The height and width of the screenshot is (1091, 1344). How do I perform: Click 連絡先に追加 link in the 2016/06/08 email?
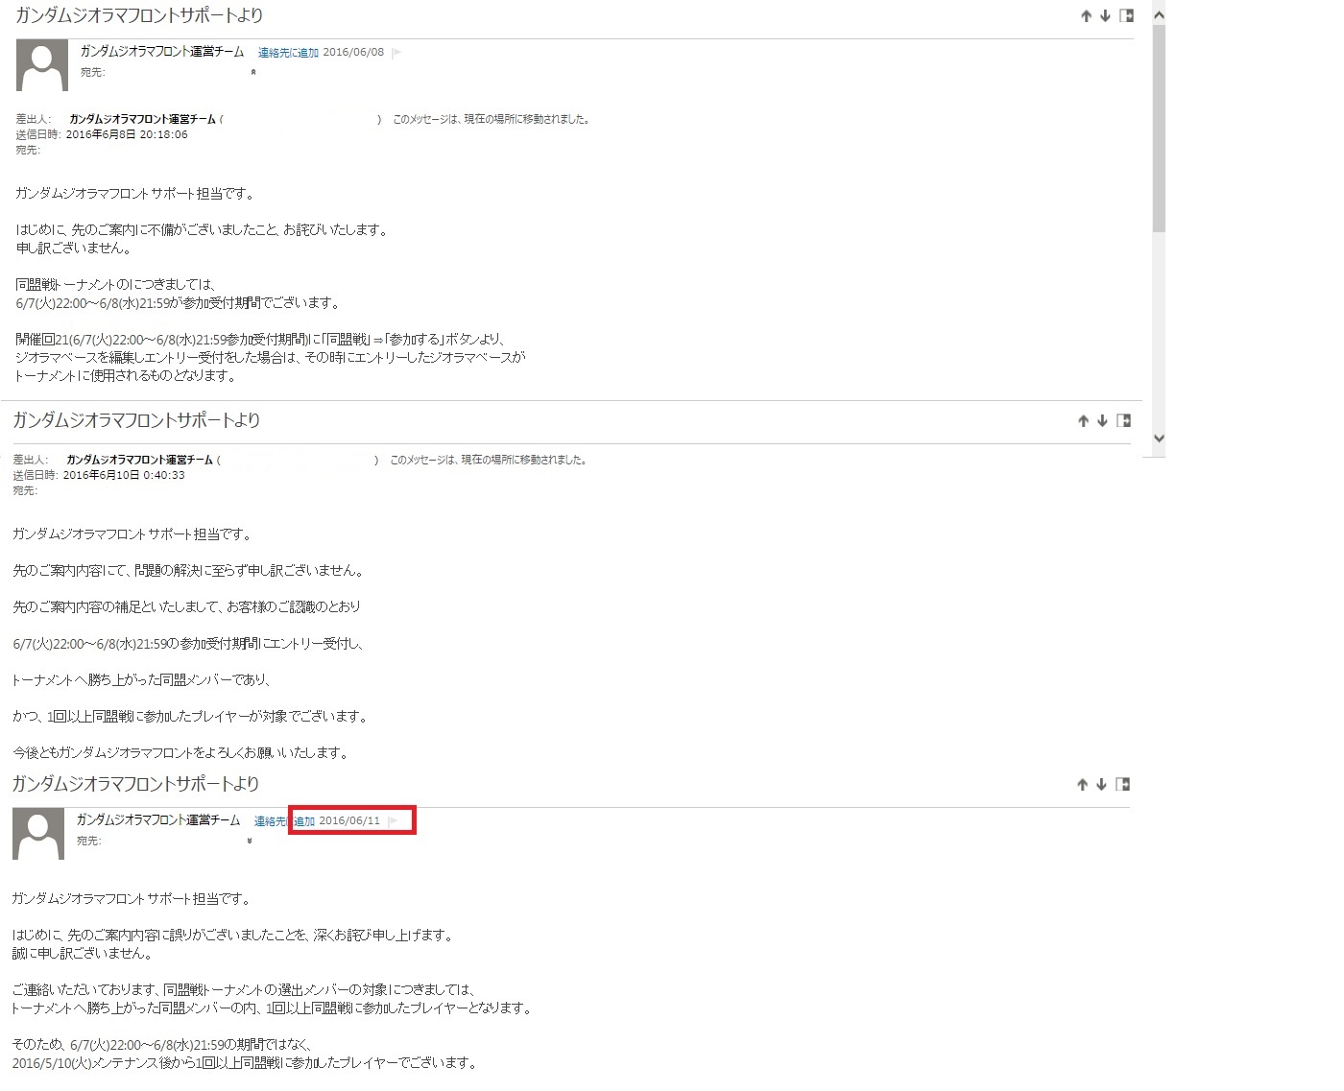pyautogui.click(x=288, y=53)
